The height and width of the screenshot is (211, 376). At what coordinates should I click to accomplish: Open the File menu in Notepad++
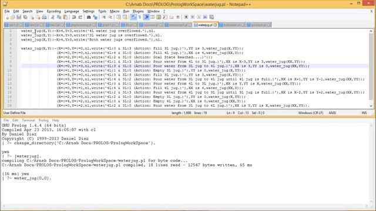click(7, 11)
